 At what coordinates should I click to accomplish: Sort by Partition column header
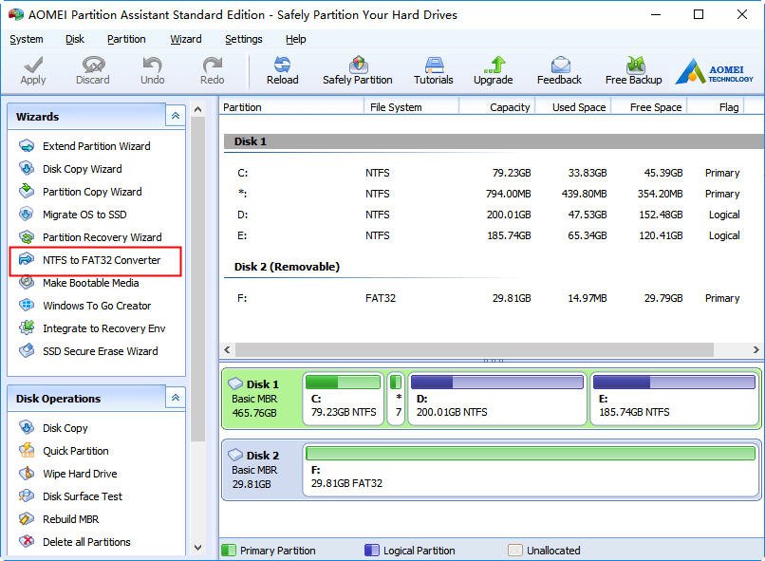click(291, 107)
